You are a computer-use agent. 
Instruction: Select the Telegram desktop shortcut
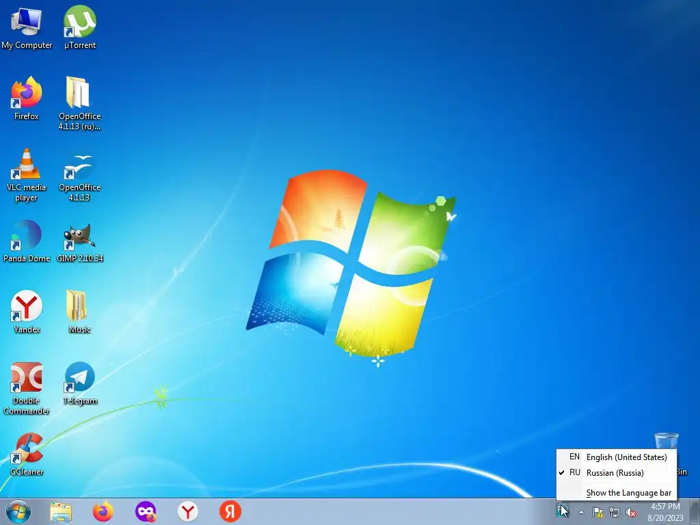(80, 383)
